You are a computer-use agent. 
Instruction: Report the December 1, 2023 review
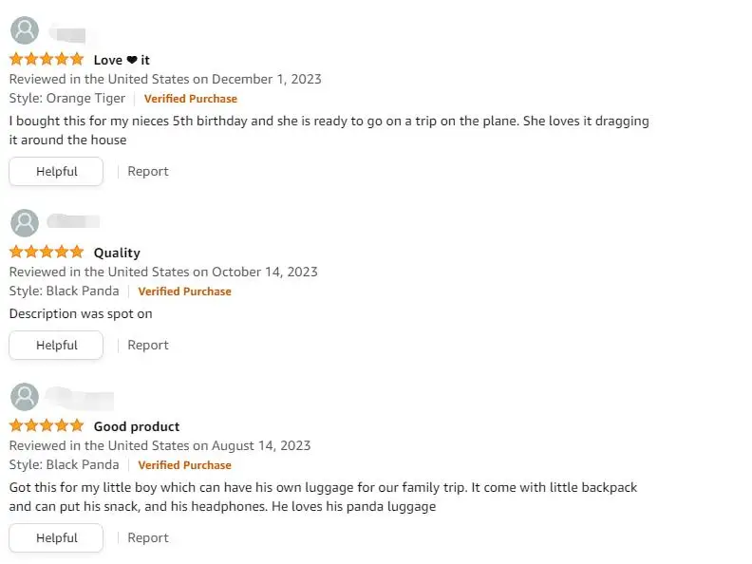point(148,172)
